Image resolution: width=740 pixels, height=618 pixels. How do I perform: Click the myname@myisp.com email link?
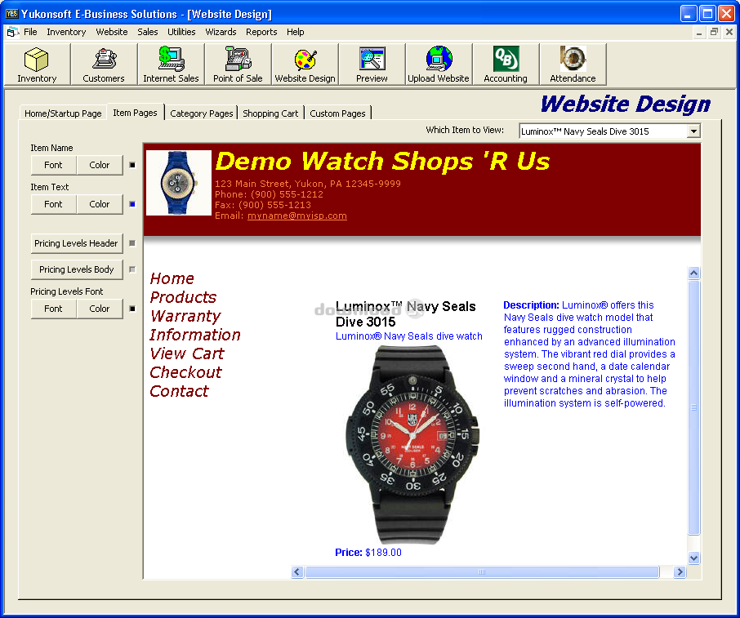[297, 216]
